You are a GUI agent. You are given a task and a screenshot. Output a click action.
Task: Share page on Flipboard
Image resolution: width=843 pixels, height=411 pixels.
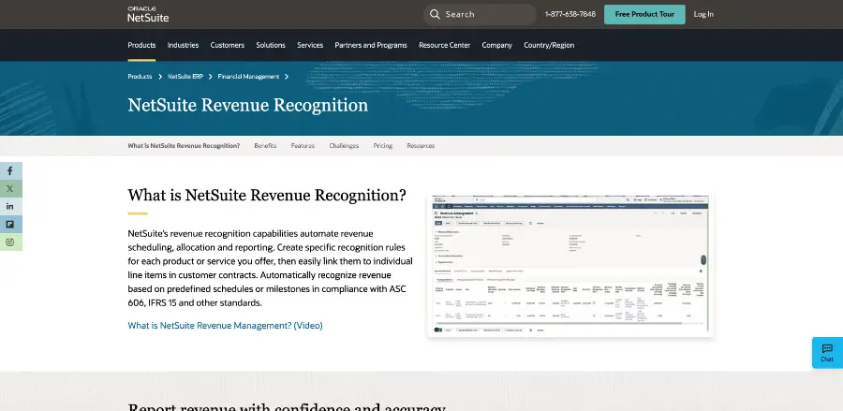[10, 224]
